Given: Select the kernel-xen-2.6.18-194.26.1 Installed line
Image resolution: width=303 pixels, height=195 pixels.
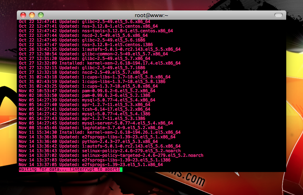Looking at the screenshot, I should [100, 133].
